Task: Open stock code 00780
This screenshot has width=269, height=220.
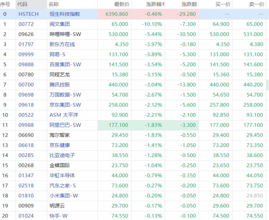Action: coord(26,75)
